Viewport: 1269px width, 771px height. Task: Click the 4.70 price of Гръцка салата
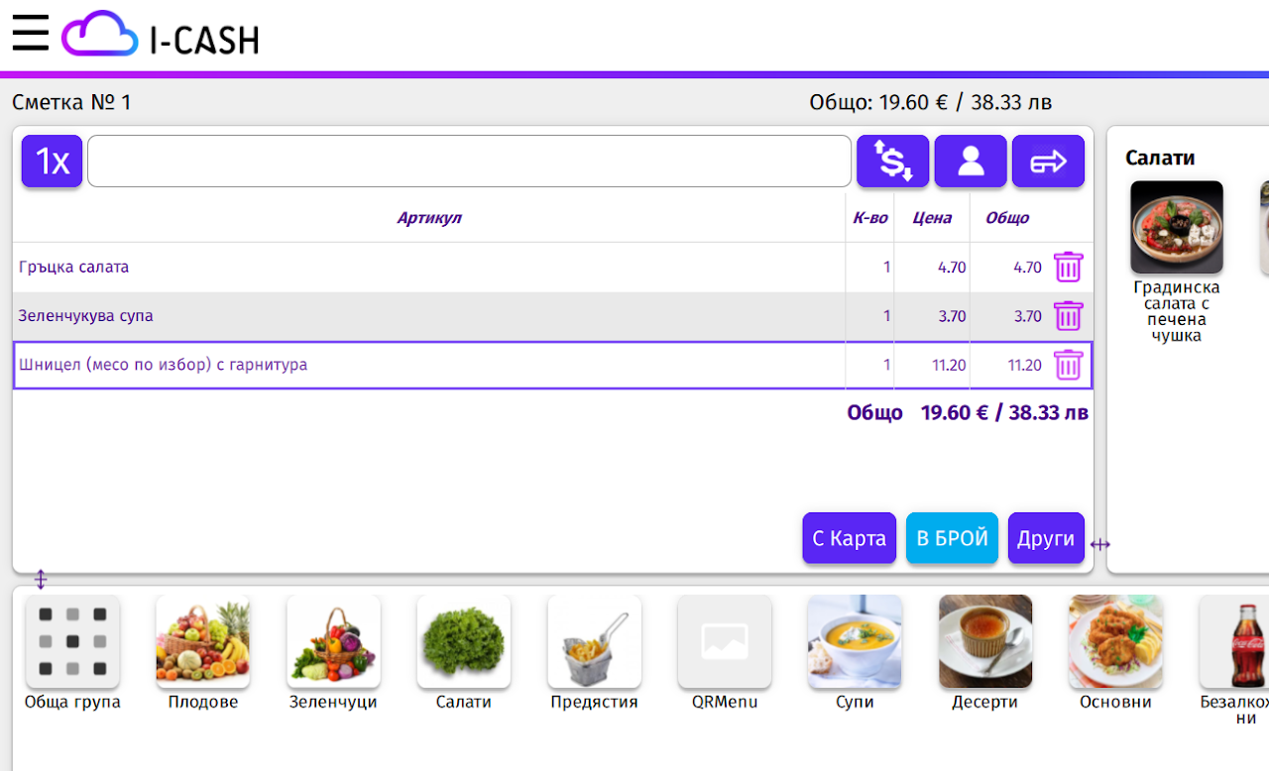pos(952,268)
